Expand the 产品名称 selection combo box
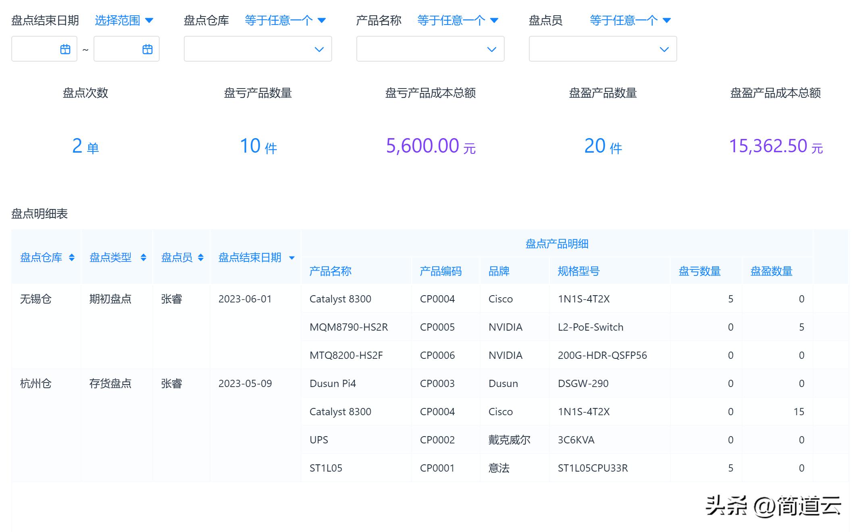Viewport: 857px width, 532px height. pyautogui.click(x=431, y=49)
